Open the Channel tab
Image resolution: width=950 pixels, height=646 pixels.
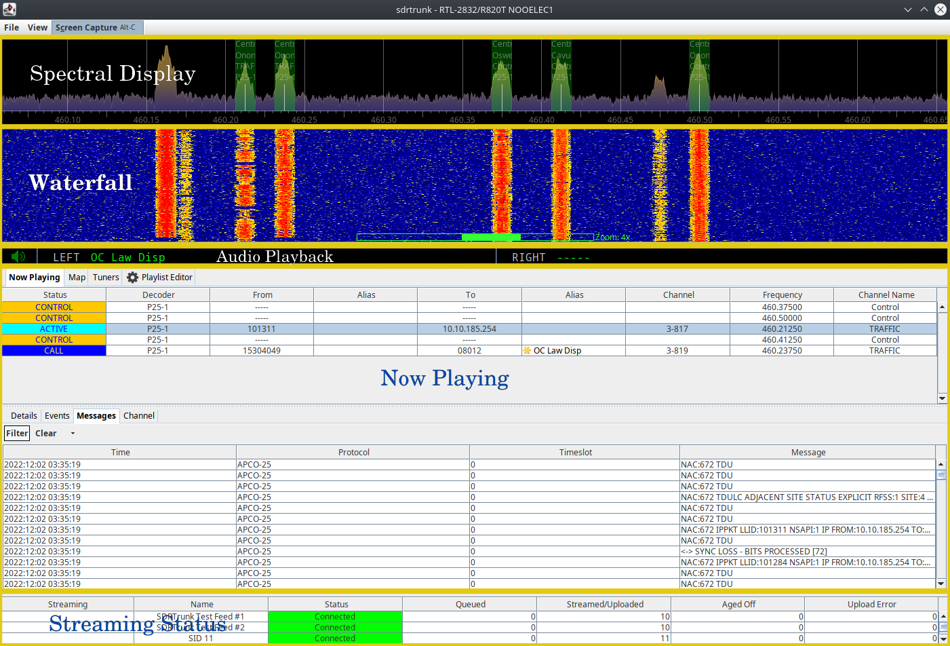pos(139,416)
